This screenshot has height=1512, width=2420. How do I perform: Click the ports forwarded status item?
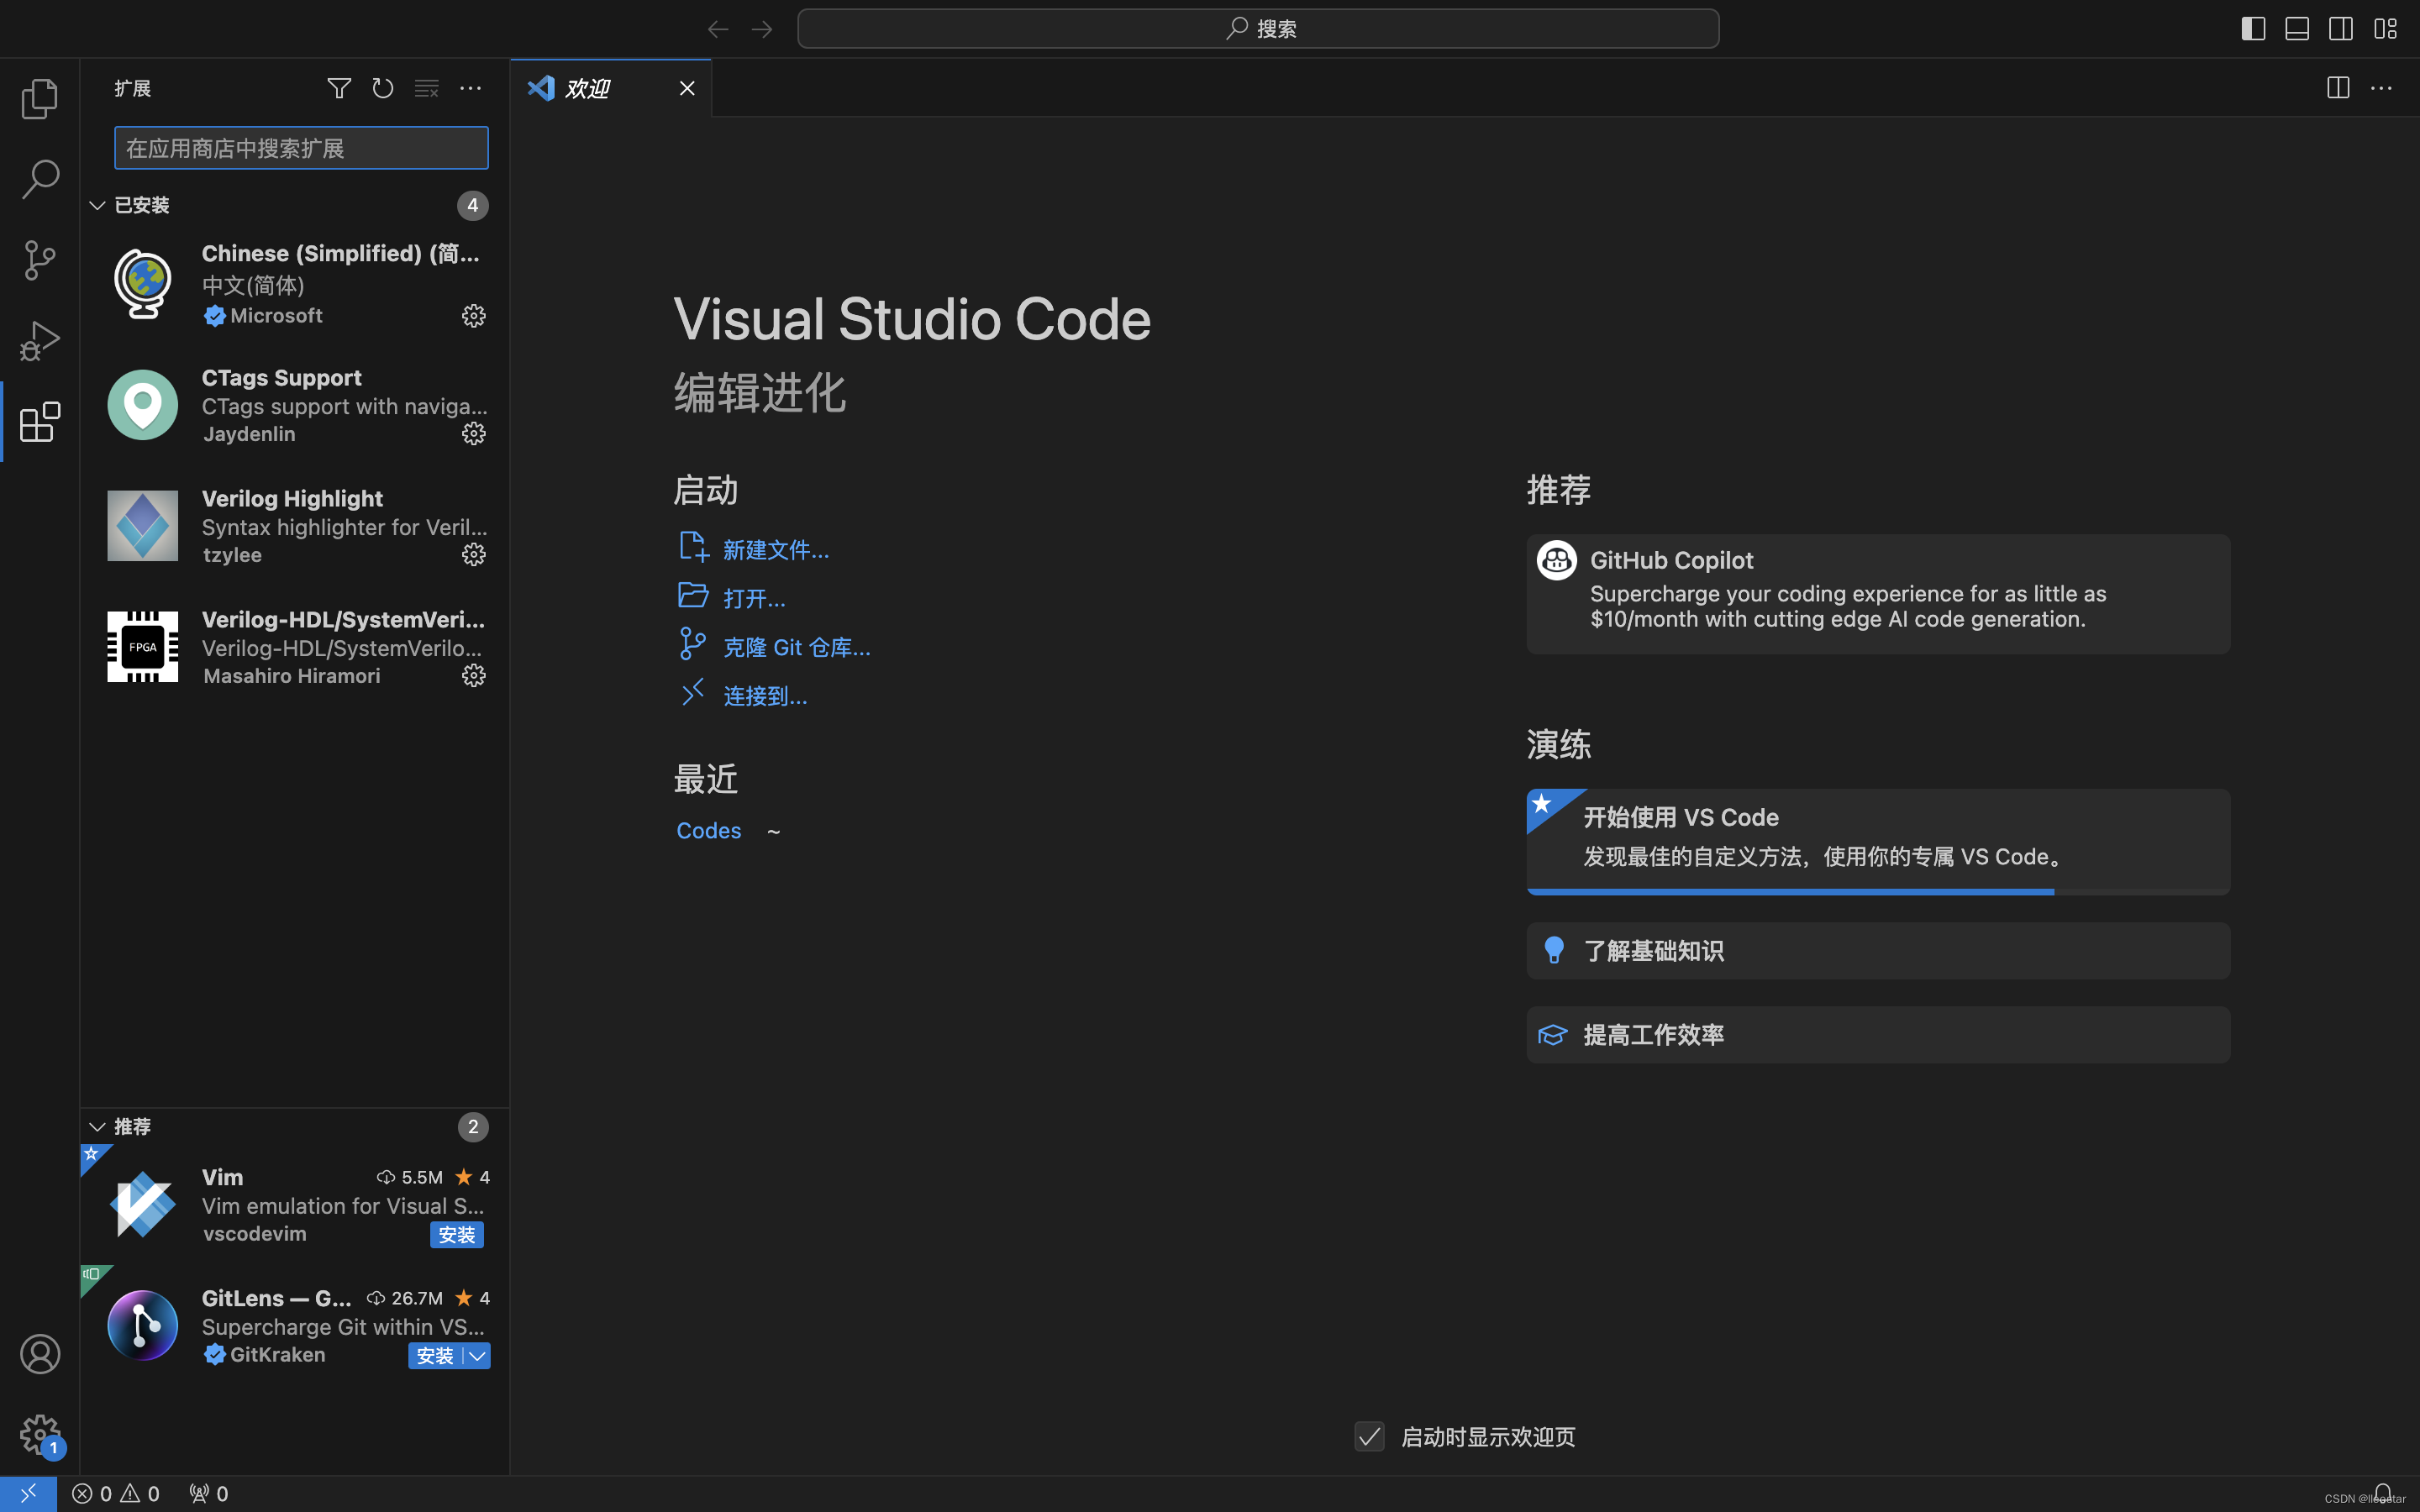click(208, 1493)
